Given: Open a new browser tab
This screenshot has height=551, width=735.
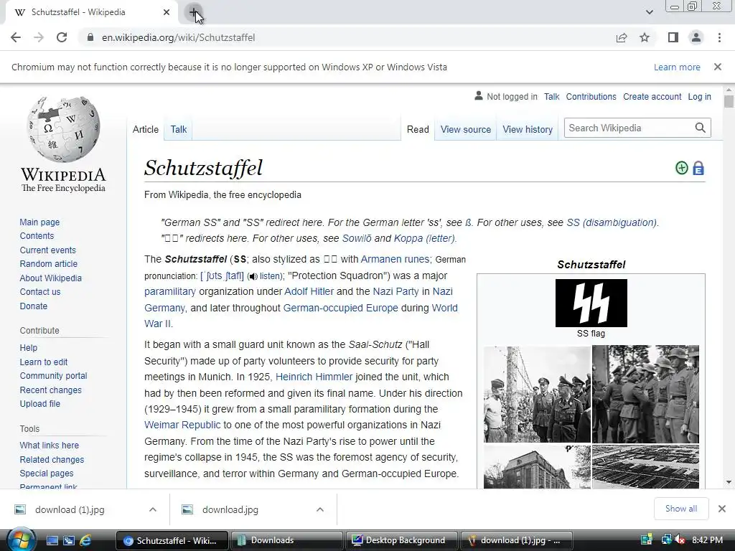Looking at the screenshot, I should pos(193,12).
